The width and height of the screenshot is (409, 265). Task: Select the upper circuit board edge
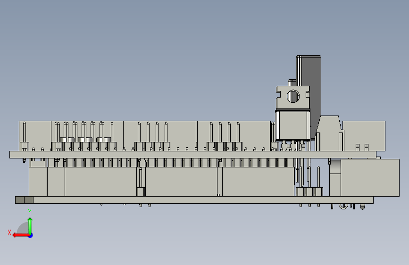193,154
